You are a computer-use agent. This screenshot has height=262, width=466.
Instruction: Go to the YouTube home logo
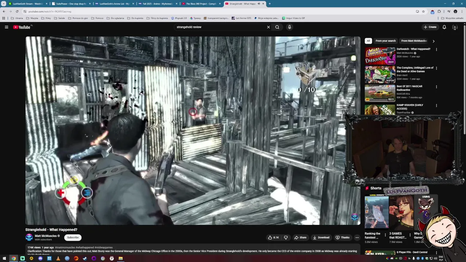coord(23,27)
